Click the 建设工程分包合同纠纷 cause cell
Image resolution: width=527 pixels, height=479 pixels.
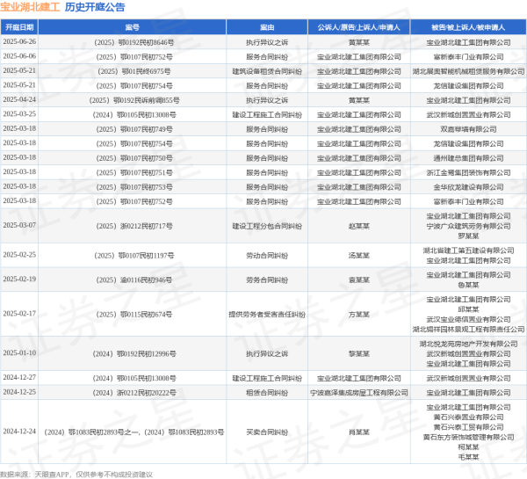pyautogui.click(x=267, y=226)
